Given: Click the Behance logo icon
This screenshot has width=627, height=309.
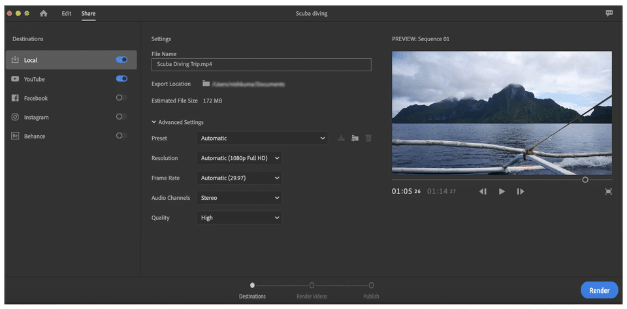Looking at the screenshot, I should tap(15, 136).
